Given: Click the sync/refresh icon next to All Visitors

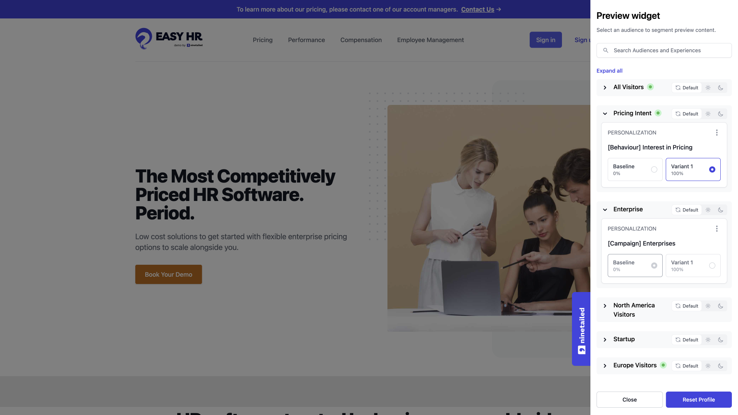Looking at the screenshot, I should (678, 88).
